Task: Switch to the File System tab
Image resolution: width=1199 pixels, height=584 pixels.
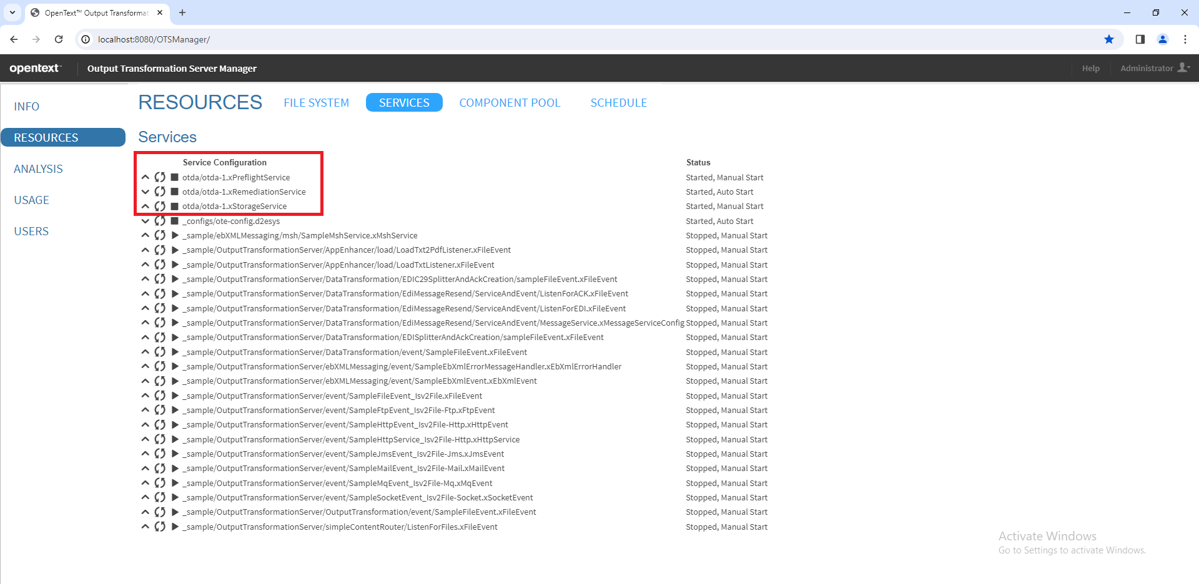Action: (316, 103)
